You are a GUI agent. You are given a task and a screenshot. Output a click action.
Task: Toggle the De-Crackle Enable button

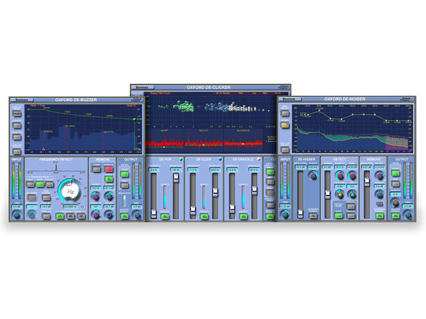pyautogui.click(x=244, y=217)
